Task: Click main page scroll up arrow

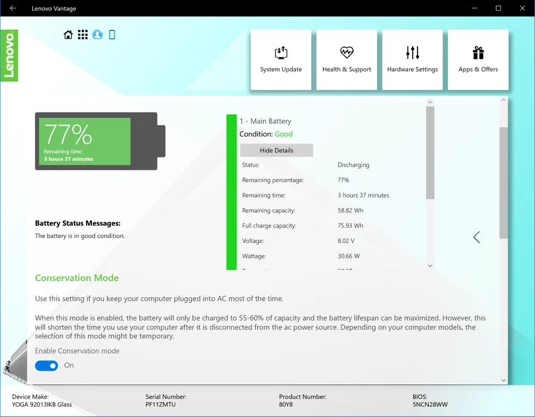Action: (x=503, y=100)
